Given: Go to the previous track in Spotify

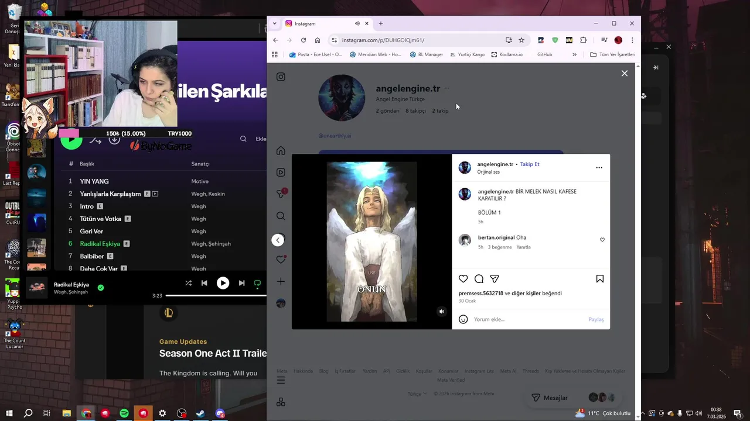Looking at the screenshot, I should coord(204,283).
